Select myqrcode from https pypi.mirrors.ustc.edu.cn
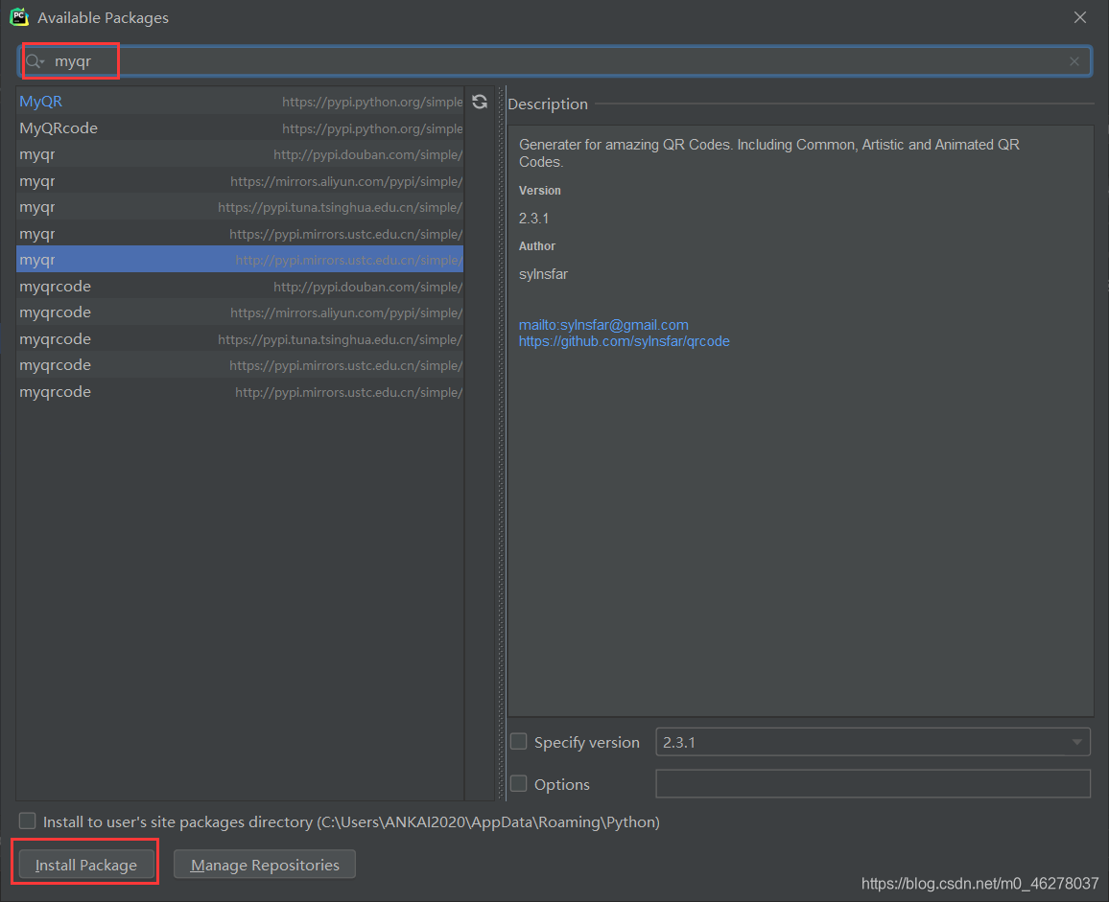 pyautogui.click(x=240, y=365)
